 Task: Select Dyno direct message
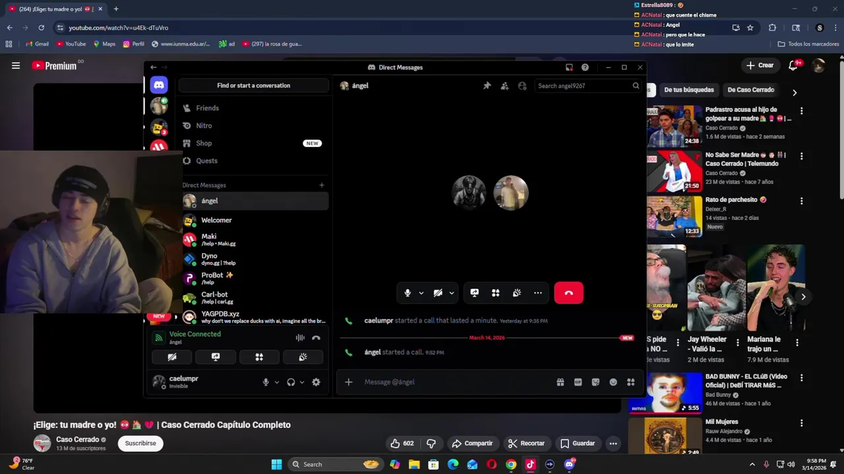[x=255, y=259]
